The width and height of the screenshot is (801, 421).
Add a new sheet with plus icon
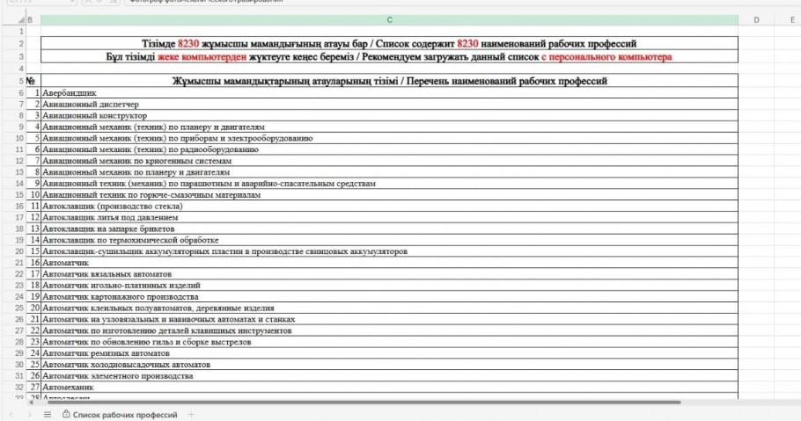[191, 415]
